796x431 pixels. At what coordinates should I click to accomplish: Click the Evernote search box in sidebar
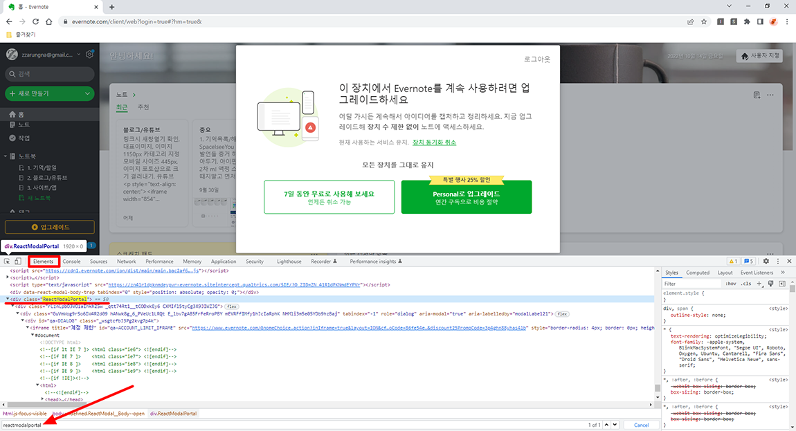tap(50, 74)
